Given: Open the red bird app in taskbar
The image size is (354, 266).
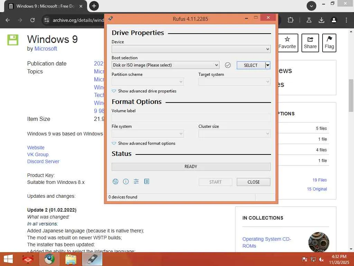Looking at the screenshot, I should coord(28,259).
